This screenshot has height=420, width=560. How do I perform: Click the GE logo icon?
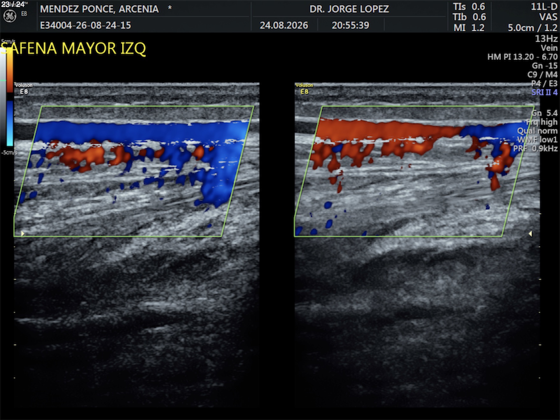(9, 16)
